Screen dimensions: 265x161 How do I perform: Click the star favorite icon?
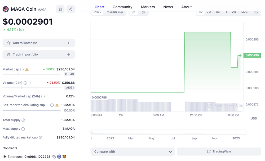tap(60, 9)
